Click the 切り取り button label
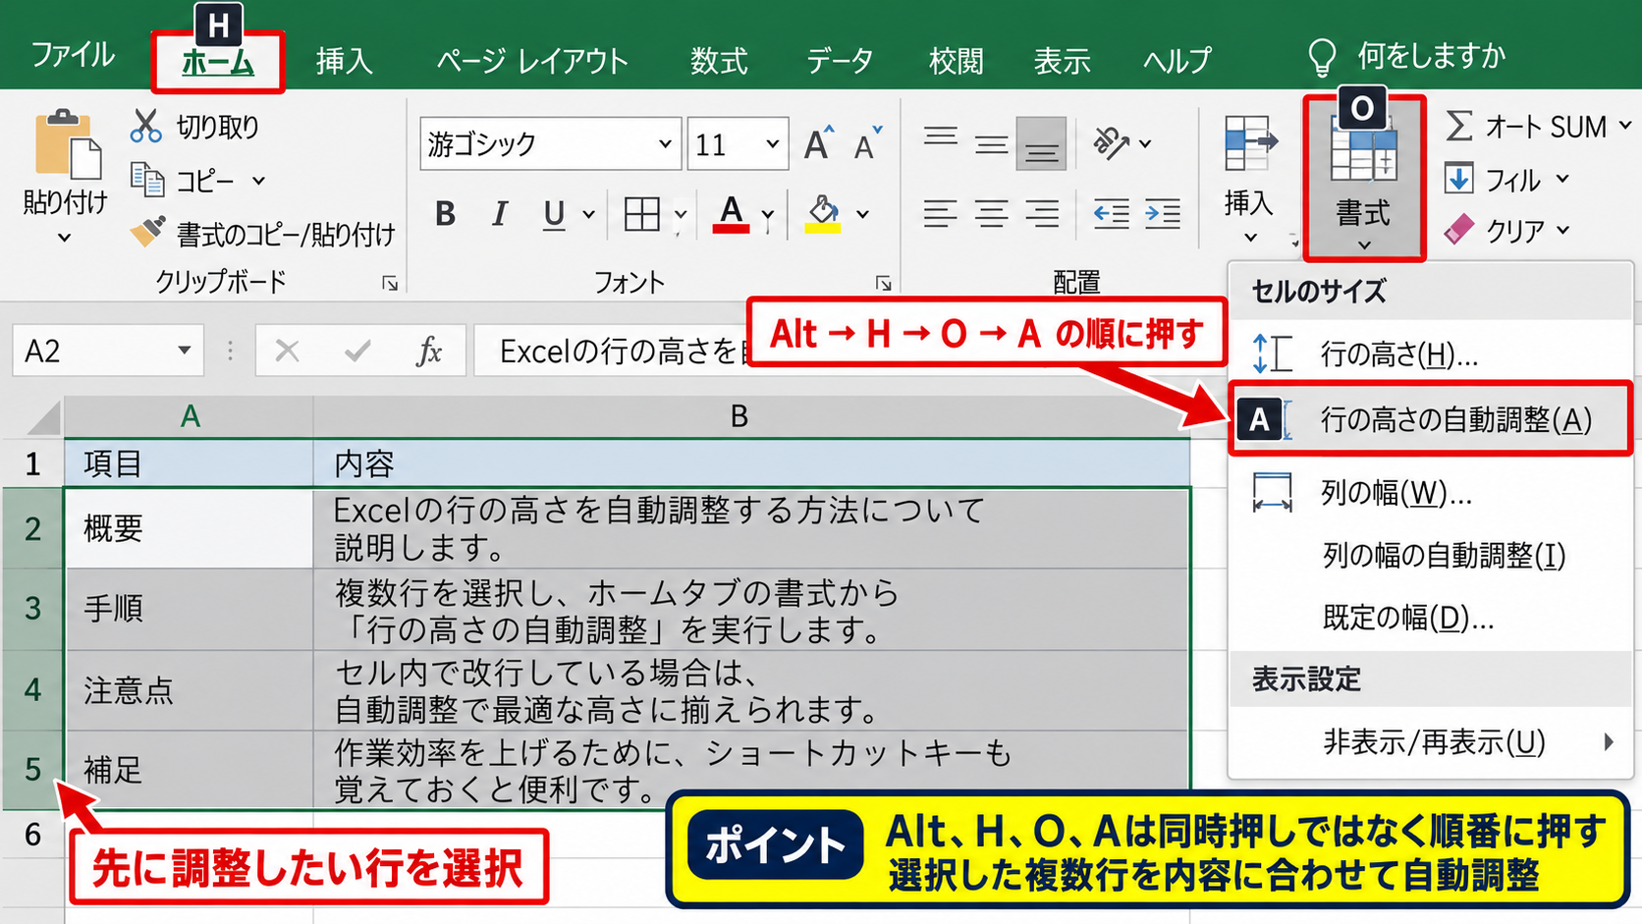1642x924 pixels. pos(217,127)
